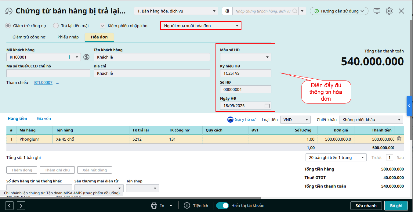
Task: Uncheck the Kiêm phiếu nhập kho checkbox
Action: coord(103,26)
